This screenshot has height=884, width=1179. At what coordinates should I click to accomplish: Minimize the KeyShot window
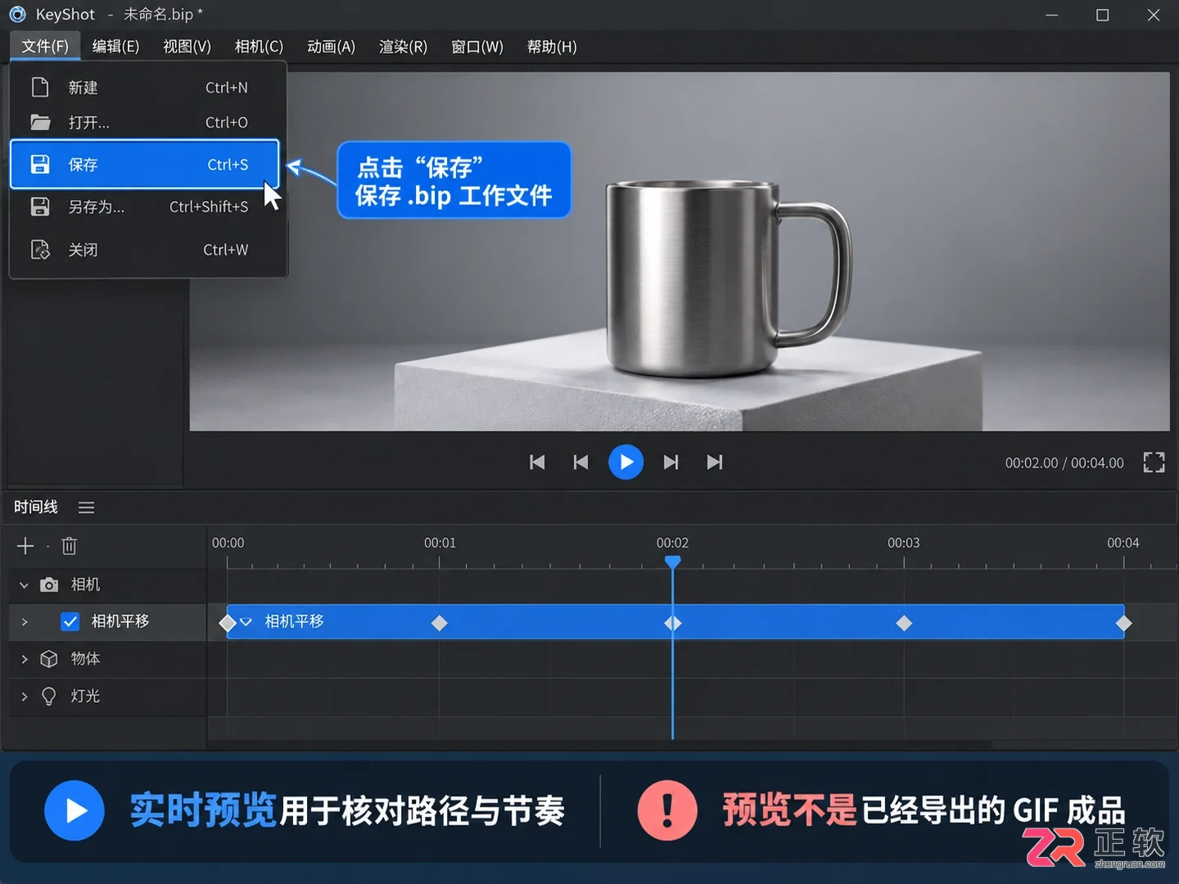point(1052,15)
